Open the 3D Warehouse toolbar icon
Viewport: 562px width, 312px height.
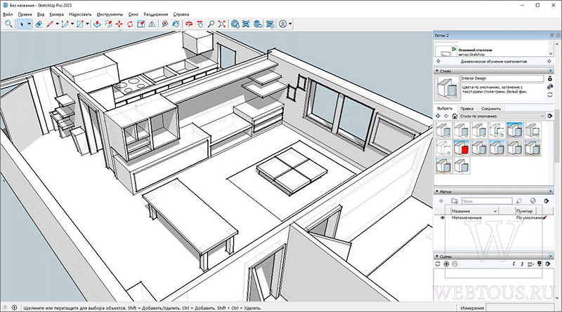235,24
